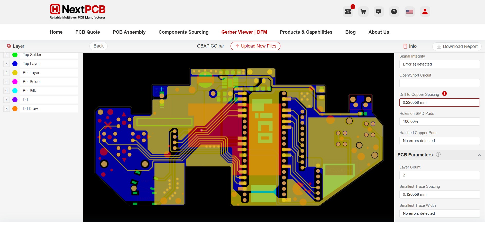Toggle Drl purple color dot

15,100
